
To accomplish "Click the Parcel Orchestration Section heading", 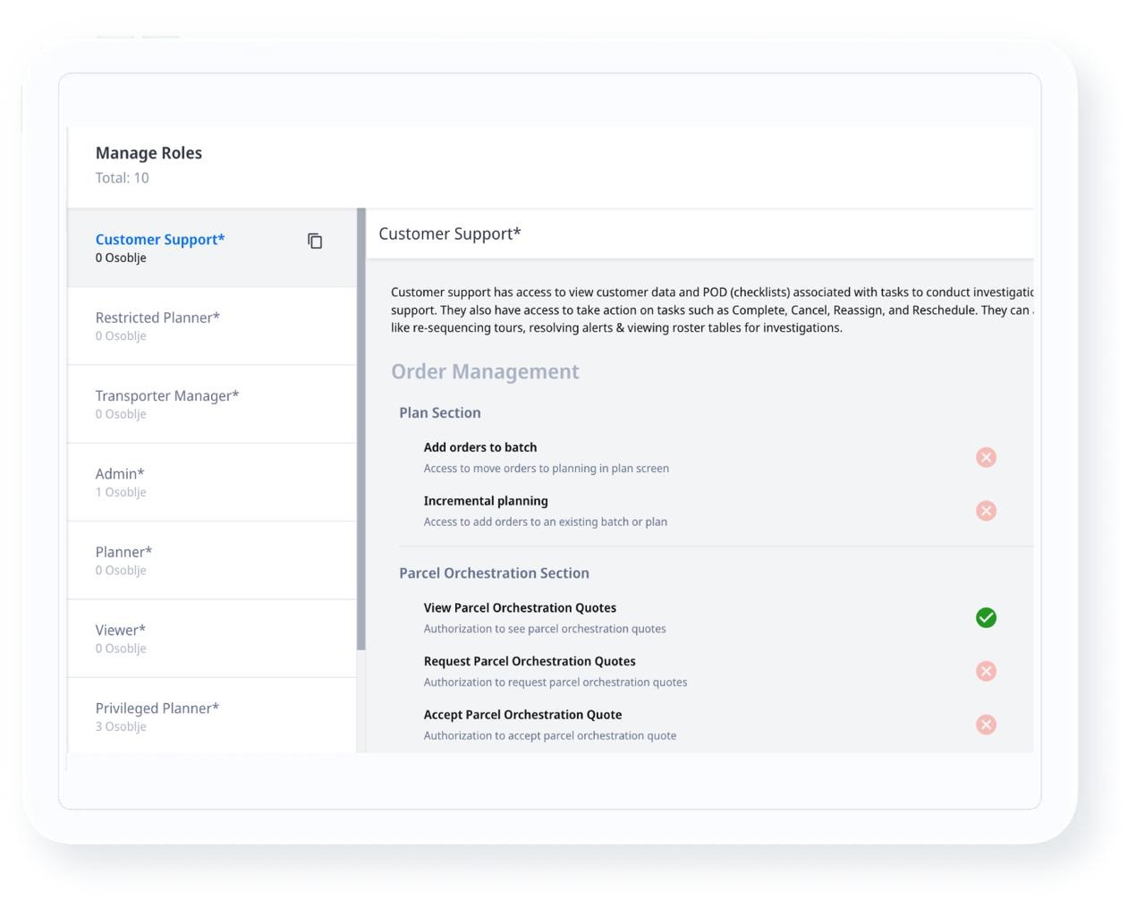I will click(494, 573).
